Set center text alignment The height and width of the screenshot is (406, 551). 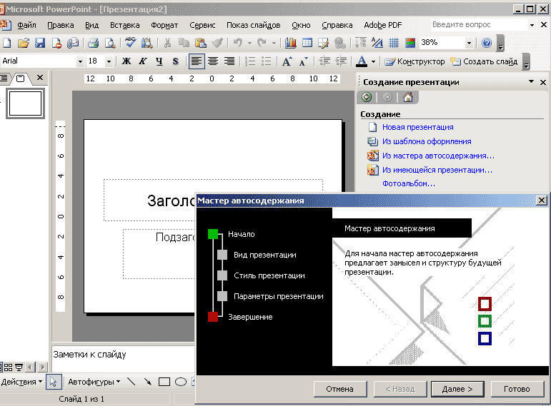pos(213,61)
